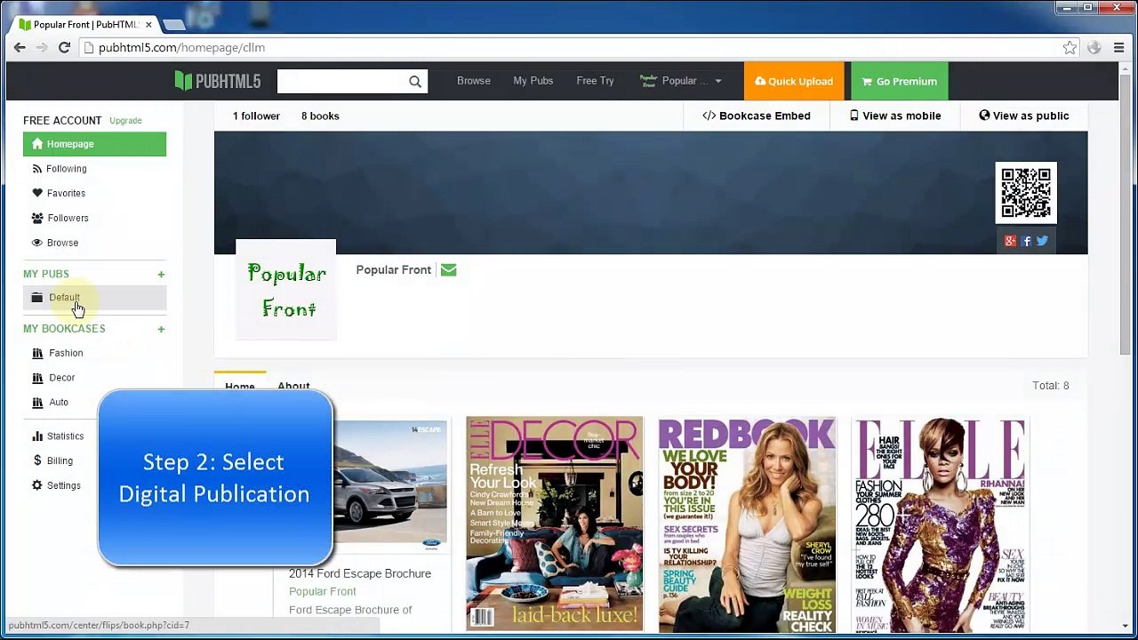Open Following in the sidebar
Screen dimensions: 1138x640
66,169
